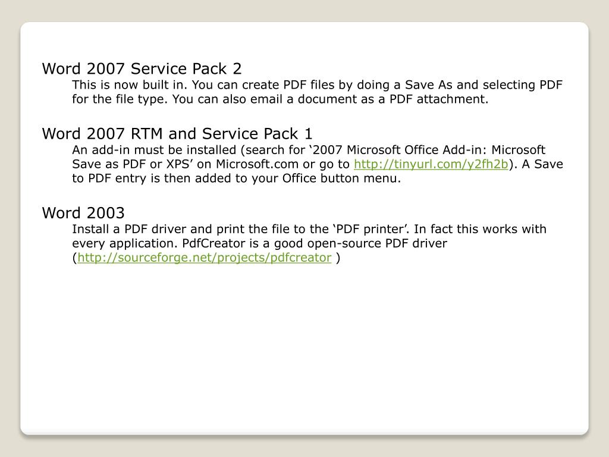Click the line starting 'to PDF entry is then added'

click(236, 179)
